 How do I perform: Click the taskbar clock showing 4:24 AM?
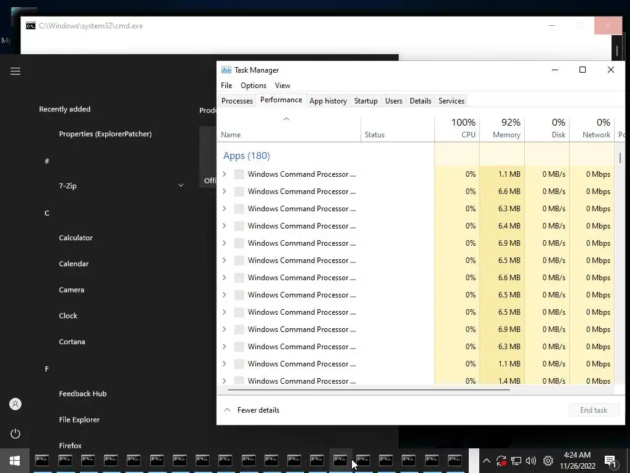pyautogui.click(x=577, y=461)
